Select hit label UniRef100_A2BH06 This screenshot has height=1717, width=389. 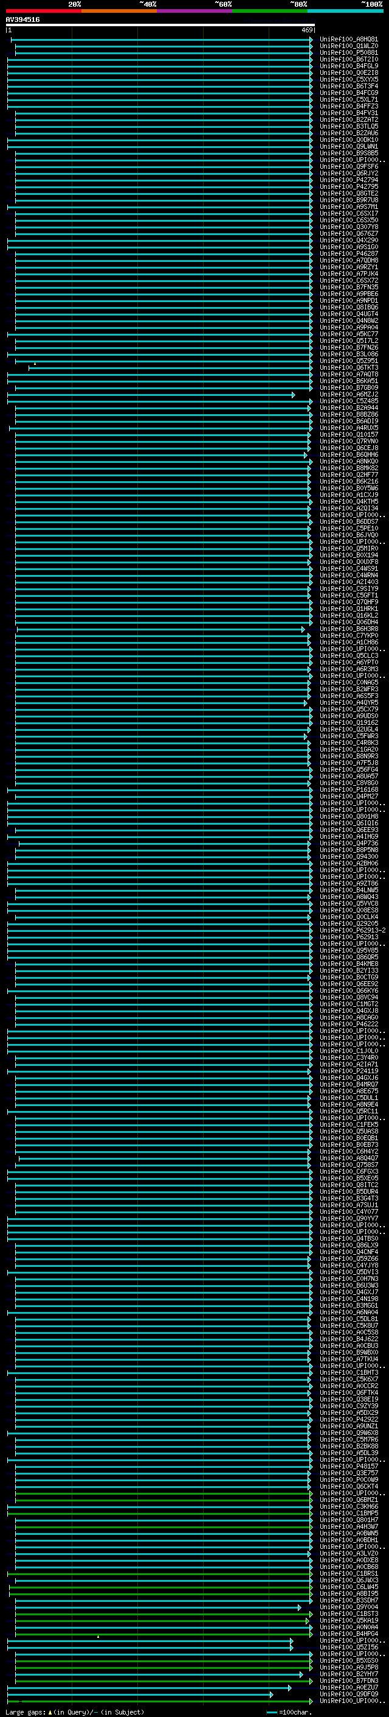click(348, 863)
